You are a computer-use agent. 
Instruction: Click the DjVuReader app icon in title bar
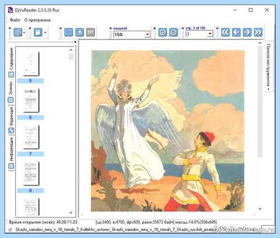(x=10, y=10)
